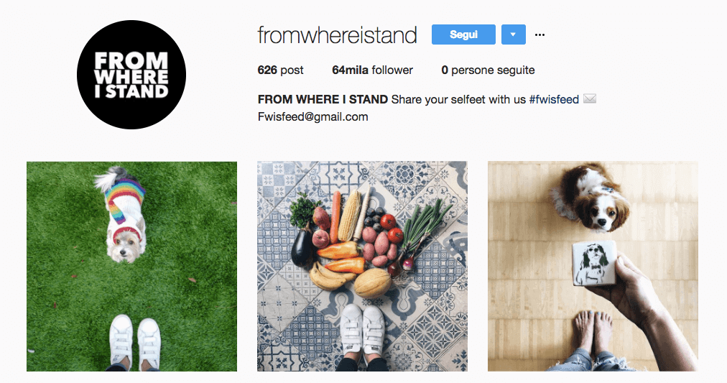The image size is (727, 383).
Task: Open the spaniel and mug photo
Action: tap(593, 266)
